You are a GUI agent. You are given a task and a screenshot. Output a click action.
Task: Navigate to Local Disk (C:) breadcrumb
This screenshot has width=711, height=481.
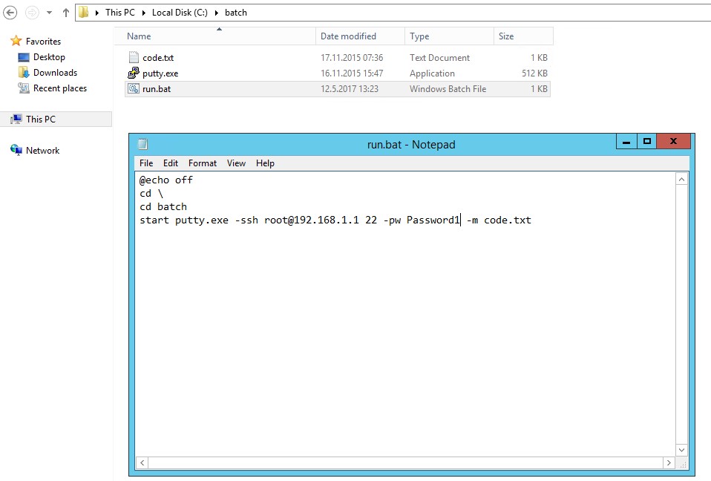coord(180,13)
